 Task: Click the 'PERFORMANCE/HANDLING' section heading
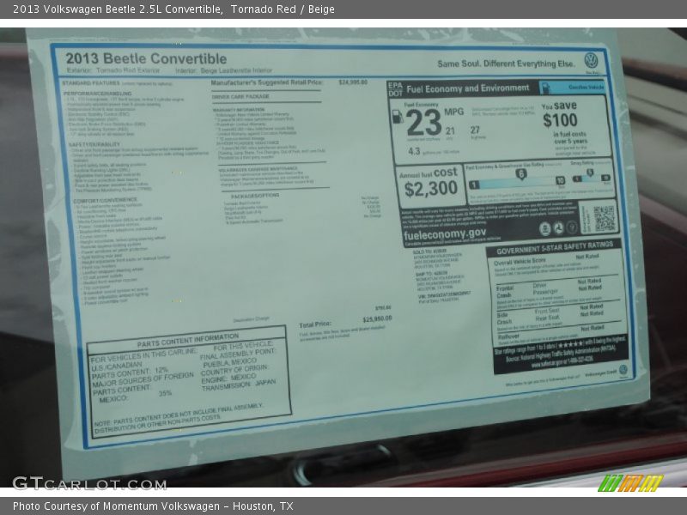tap(97, 94)
